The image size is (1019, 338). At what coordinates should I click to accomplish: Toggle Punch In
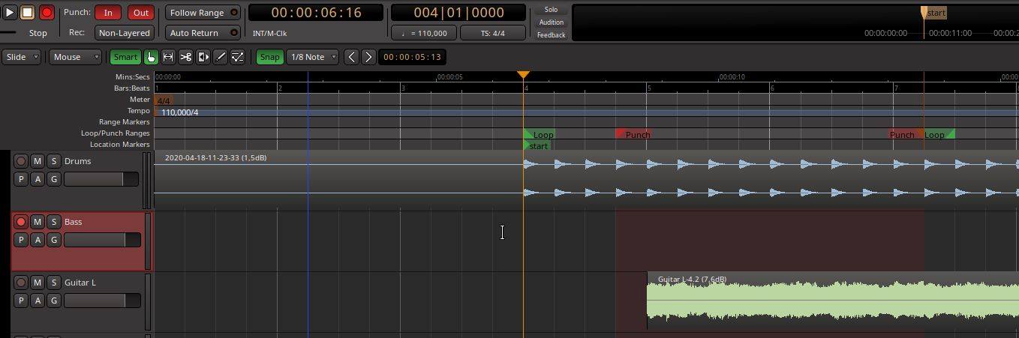(x=108, y=13)
